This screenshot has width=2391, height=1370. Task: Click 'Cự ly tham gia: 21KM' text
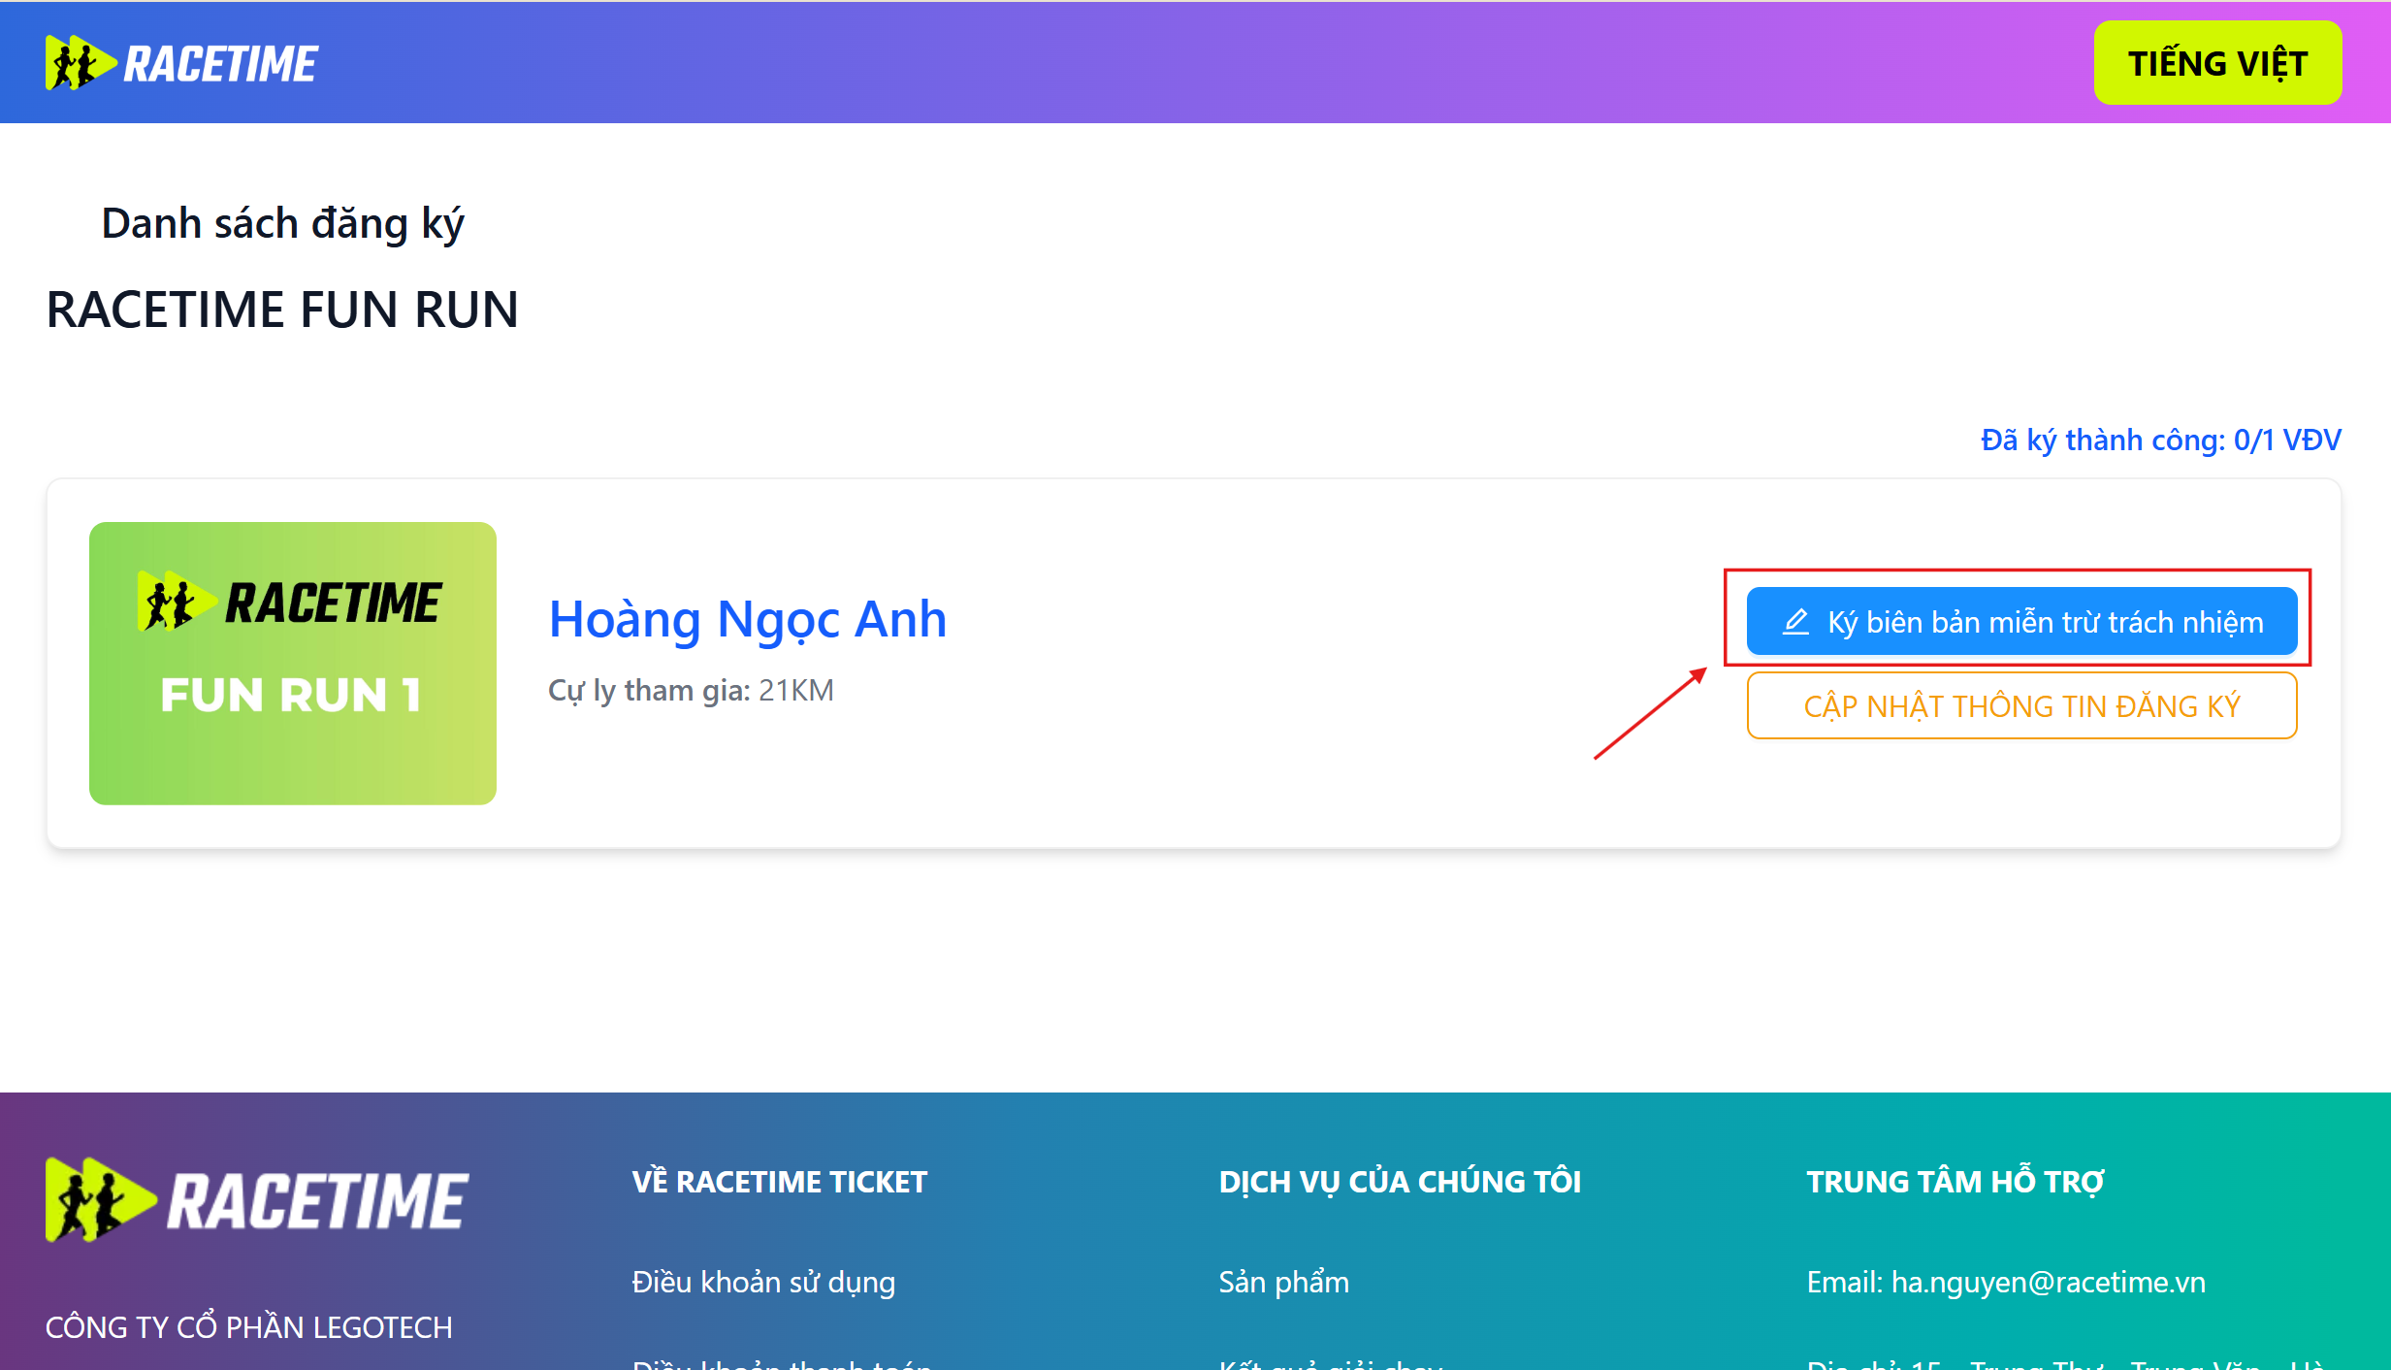(x=691, y=690)
